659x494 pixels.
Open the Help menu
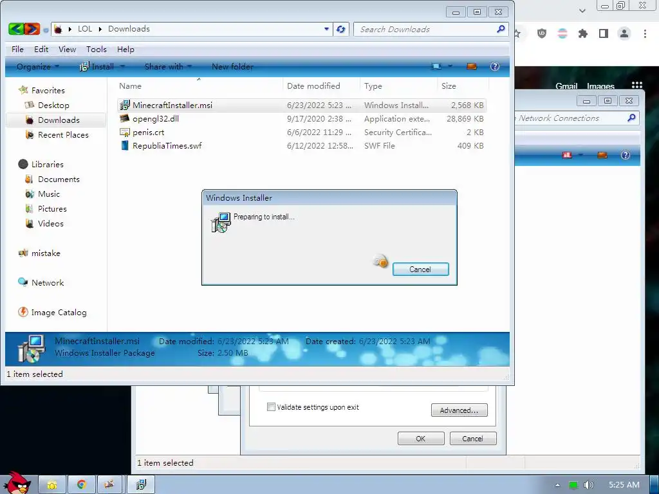coord(125,49)
